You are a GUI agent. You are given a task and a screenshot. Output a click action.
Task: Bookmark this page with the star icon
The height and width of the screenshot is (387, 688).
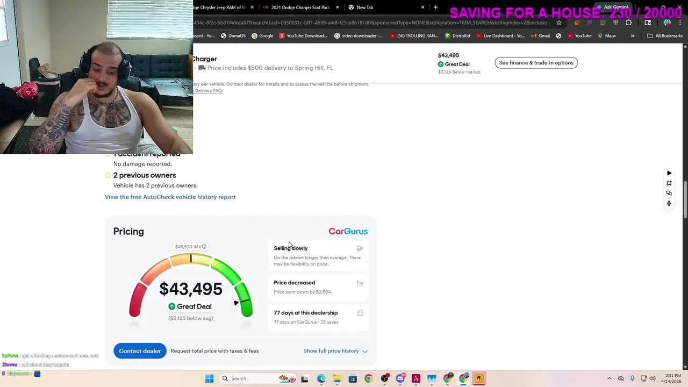point(559,23)
